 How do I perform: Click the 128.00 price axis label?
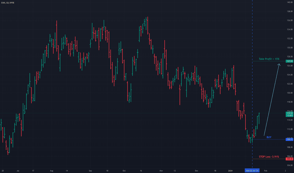pos(290,57)
